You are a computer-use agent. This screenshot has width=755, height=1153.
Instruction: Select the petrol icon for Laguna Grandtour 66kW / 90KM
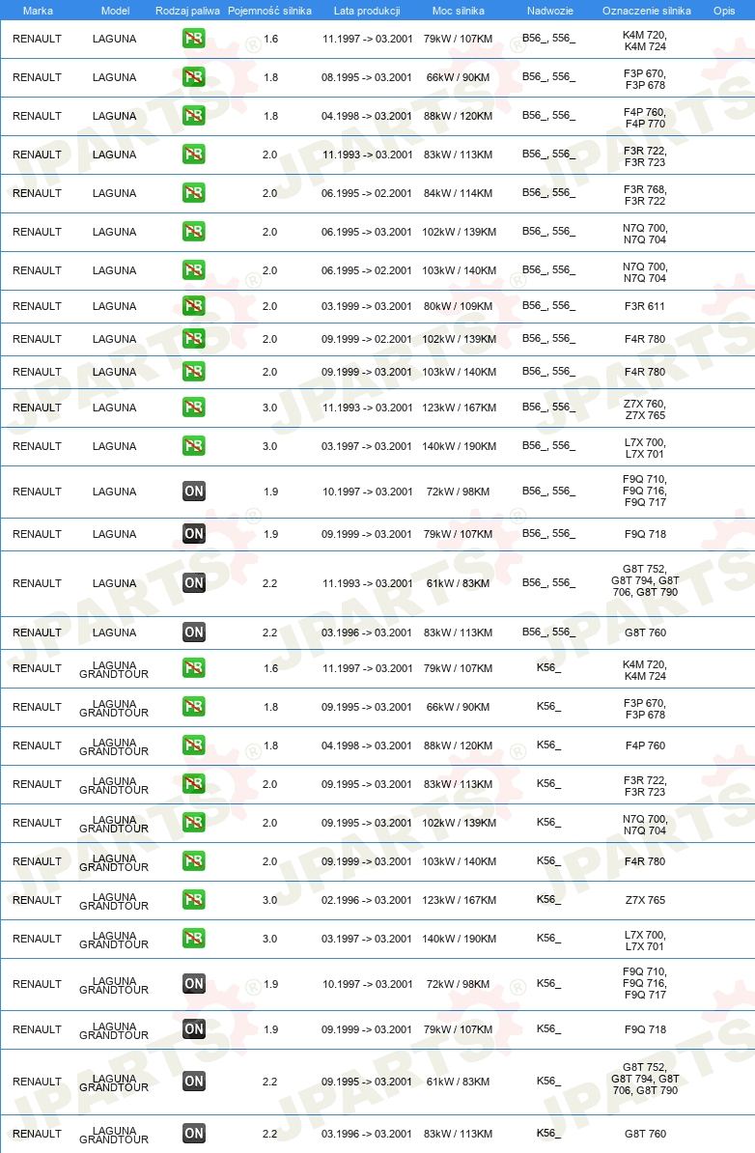194,707
